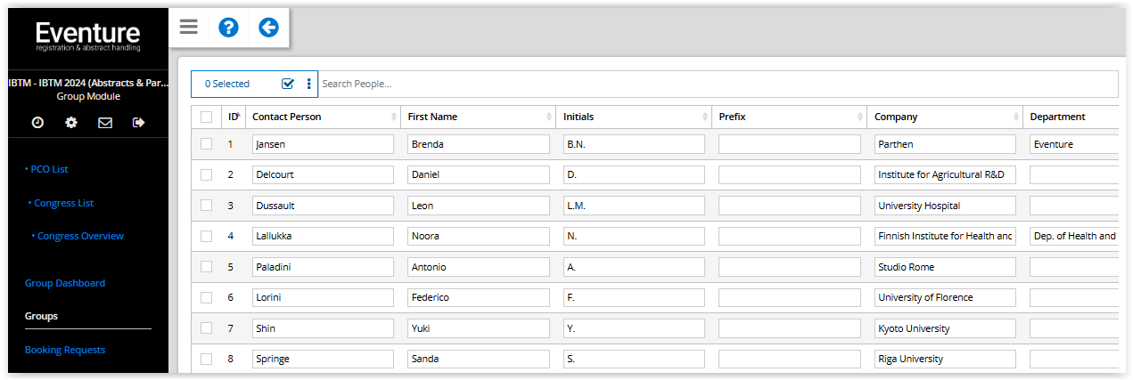The width and height of the screenshot is (1133, 380).
Task: Sort using First Name column arrows
Action: pos(549,117)
